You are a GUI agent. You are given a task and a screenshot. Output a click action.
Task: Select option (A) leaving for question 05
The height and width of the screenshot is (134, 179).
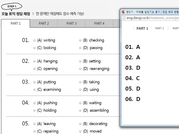pyautogui.click(x=34, y=124)
